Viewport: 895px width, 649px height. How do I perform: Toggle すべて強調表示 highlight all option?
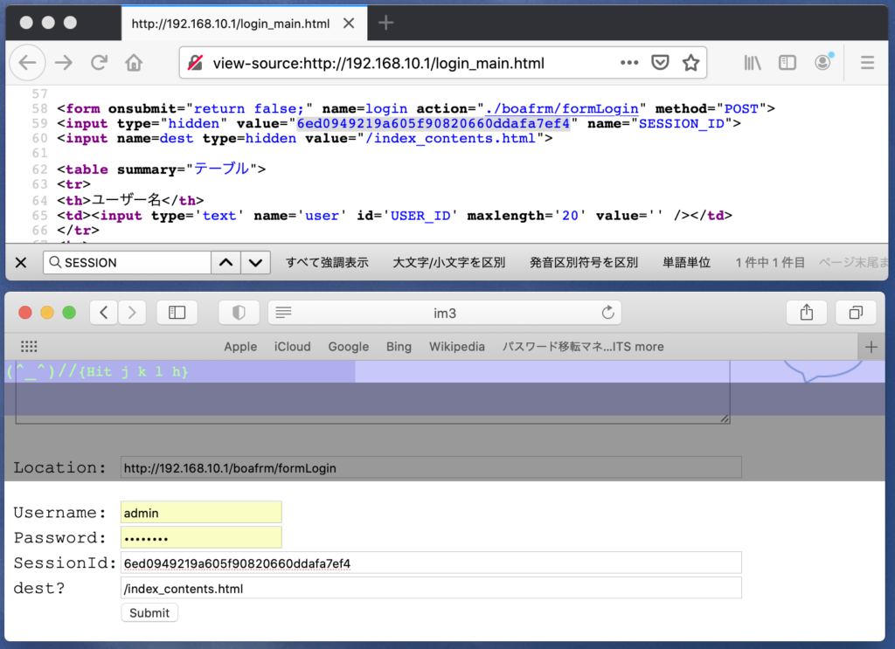(327, 262)
